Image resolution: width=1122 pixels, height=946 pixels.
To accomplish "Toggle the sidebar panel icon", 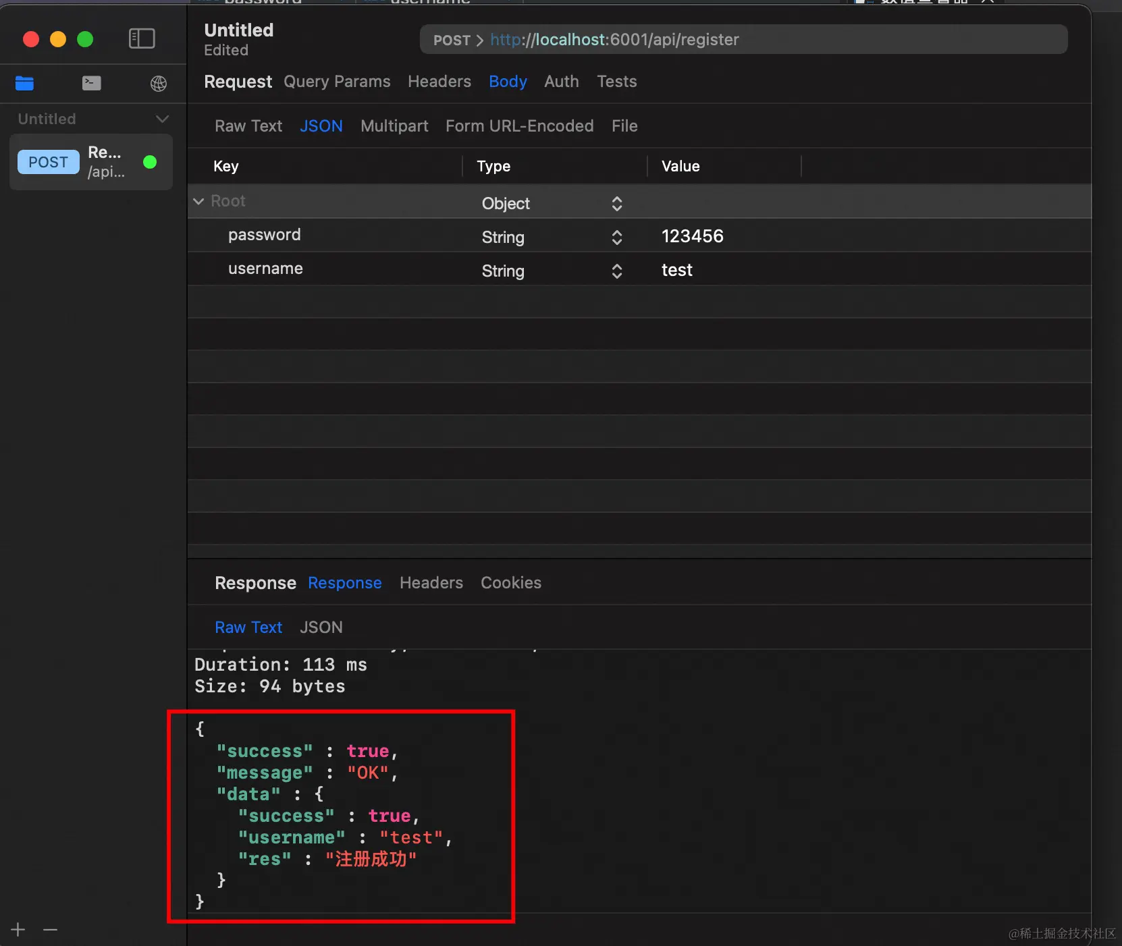I will [x=142, y=38].
